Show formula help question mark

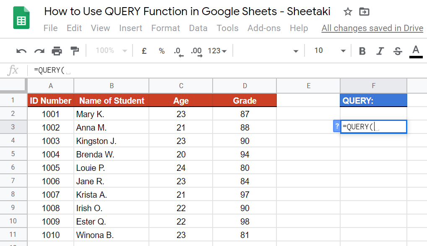click(337, 126)
